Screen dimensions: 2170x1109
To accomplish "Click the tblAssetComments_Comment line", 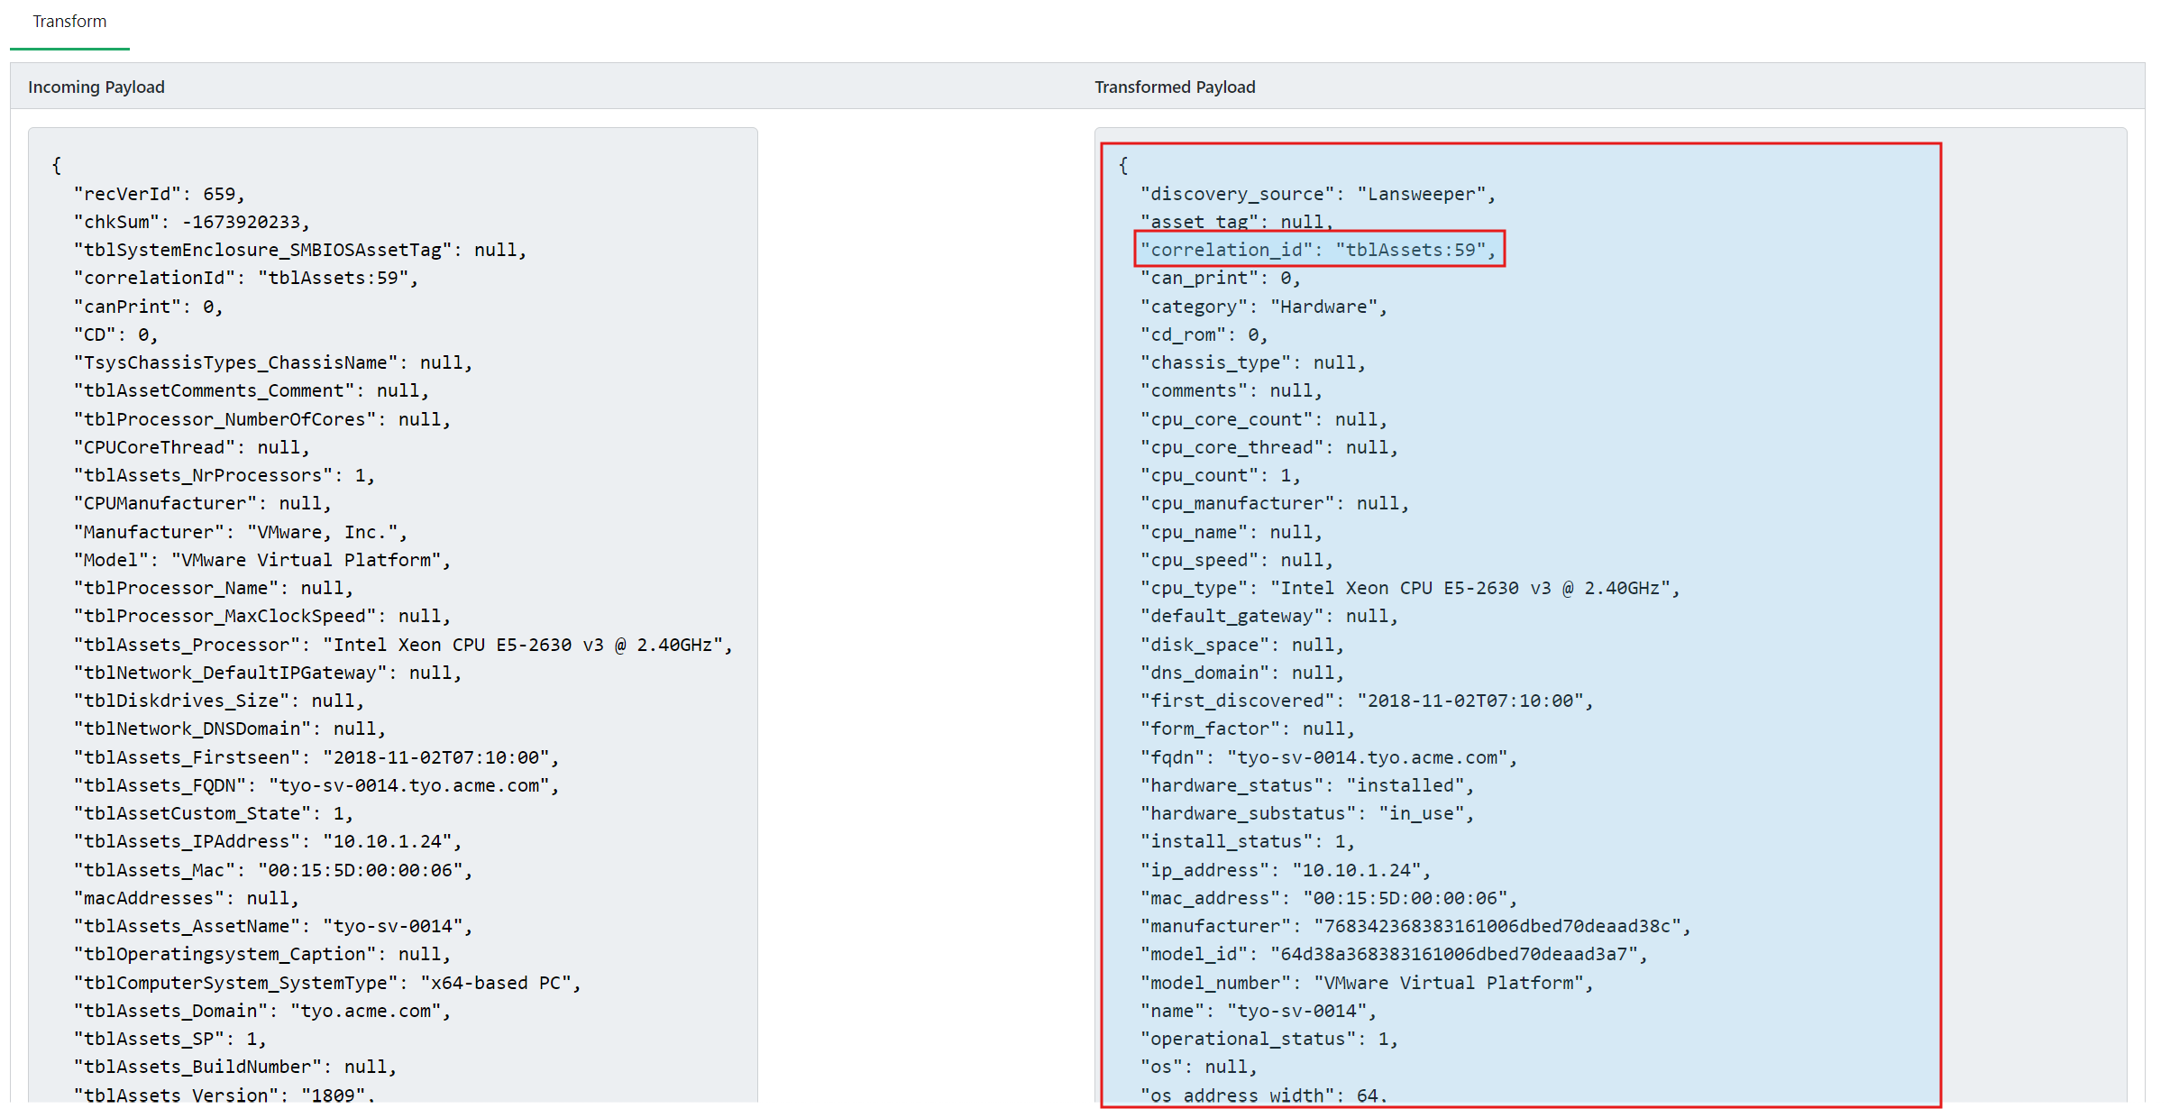I will click(x=252, y=390).
